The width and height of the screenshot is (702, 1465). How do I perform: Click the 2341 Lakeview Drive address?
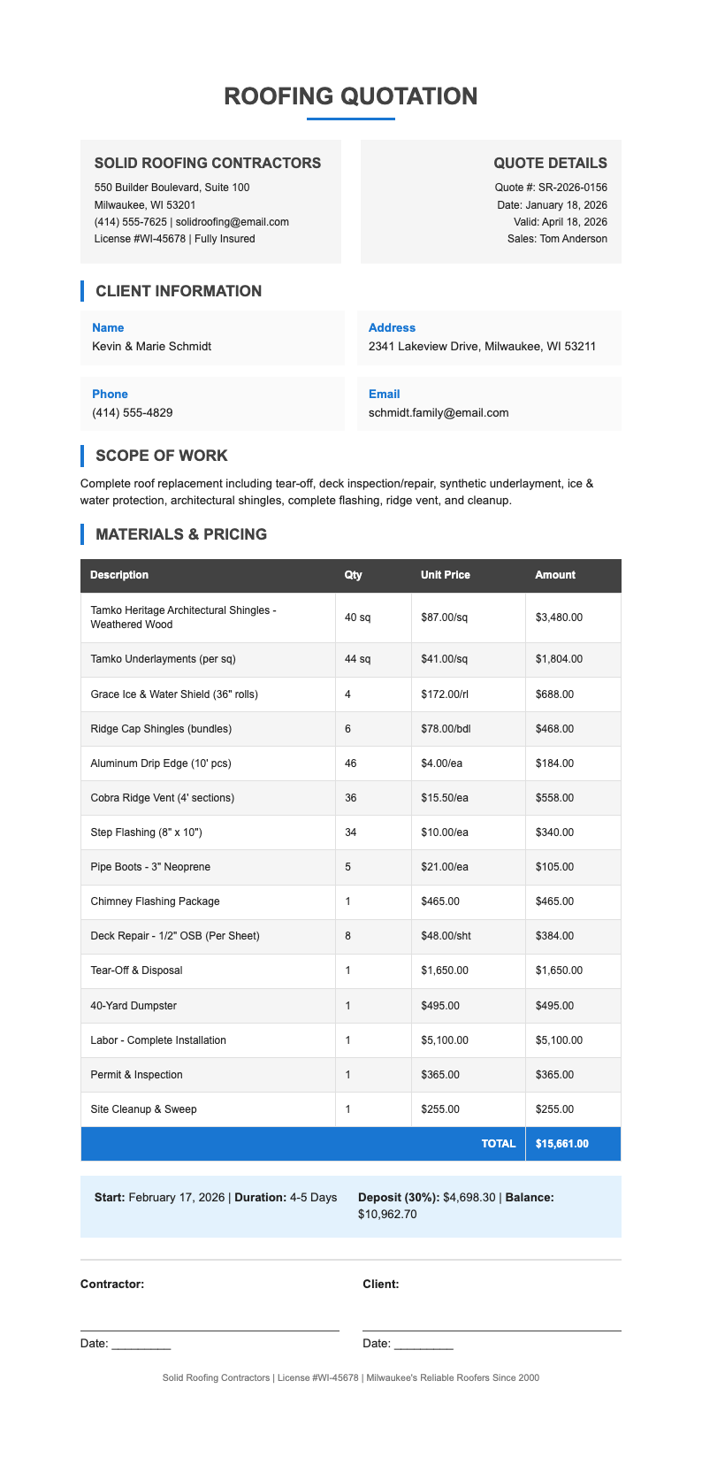(482, 347)
